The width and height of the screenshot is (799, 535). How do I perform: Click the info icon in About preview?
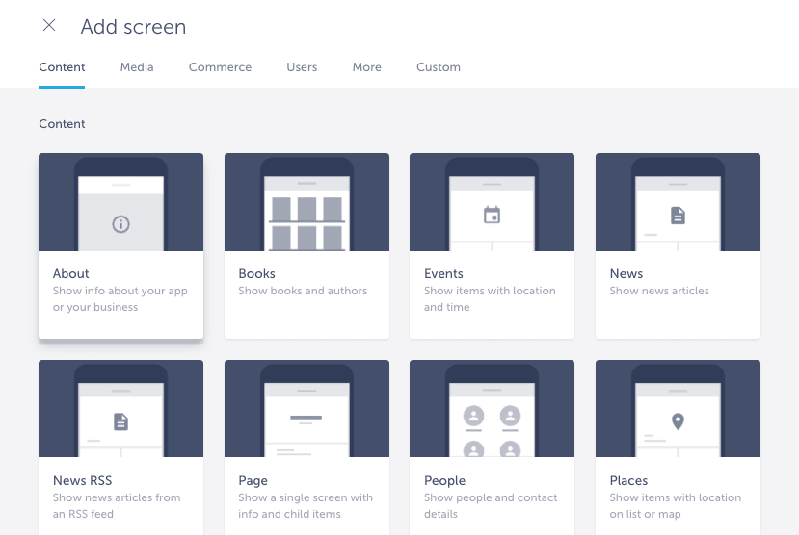pos(120,224)
